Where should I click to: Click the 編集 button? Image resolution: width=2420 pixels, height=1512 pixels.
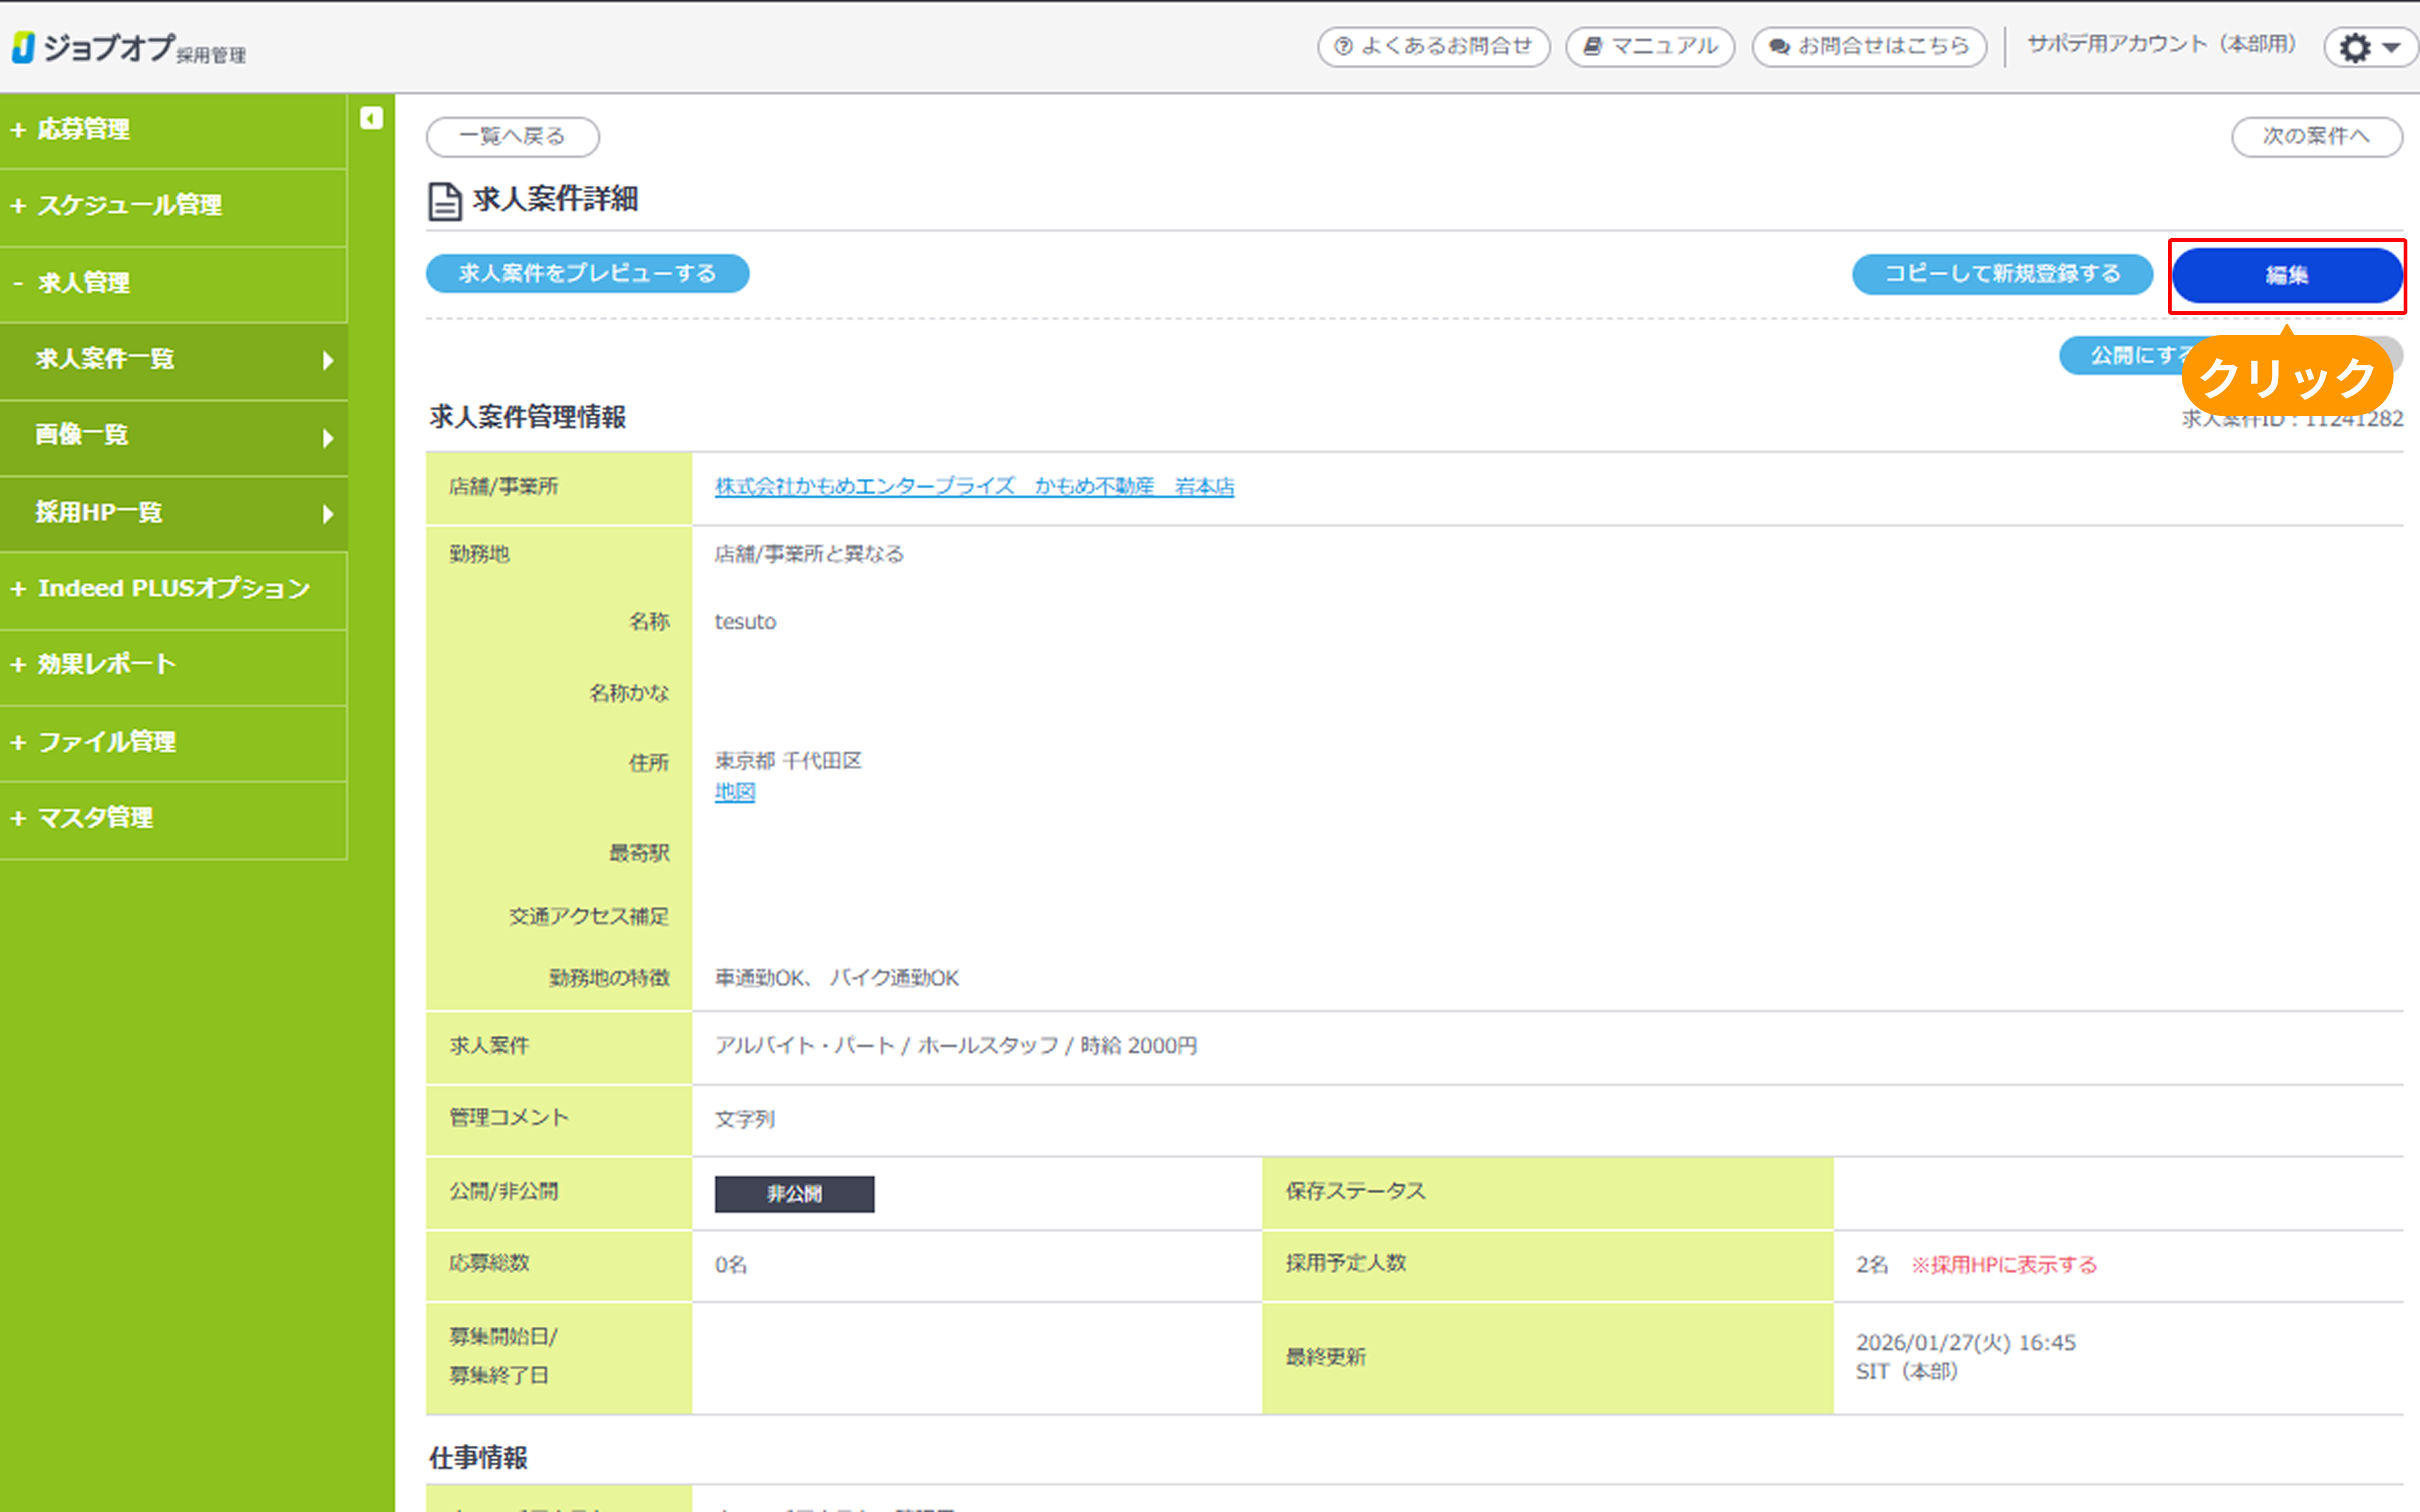(x=2288, y=276)
